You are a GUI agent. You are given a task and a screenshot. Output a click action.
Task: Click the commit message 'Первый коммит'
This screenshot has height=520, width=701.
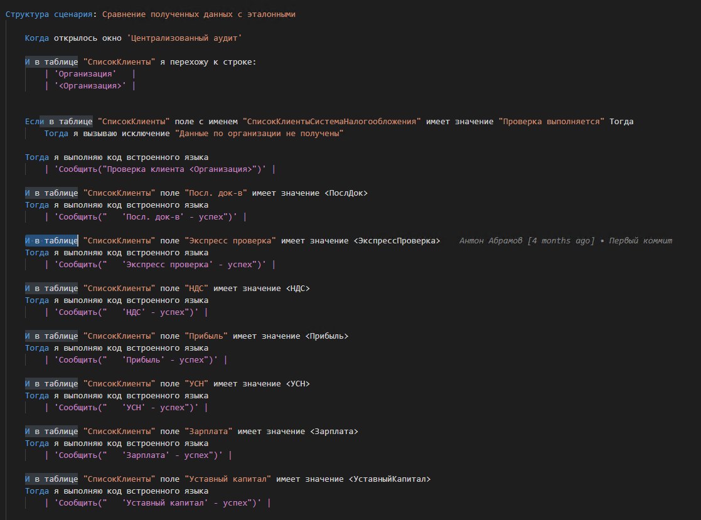(640, 241)
